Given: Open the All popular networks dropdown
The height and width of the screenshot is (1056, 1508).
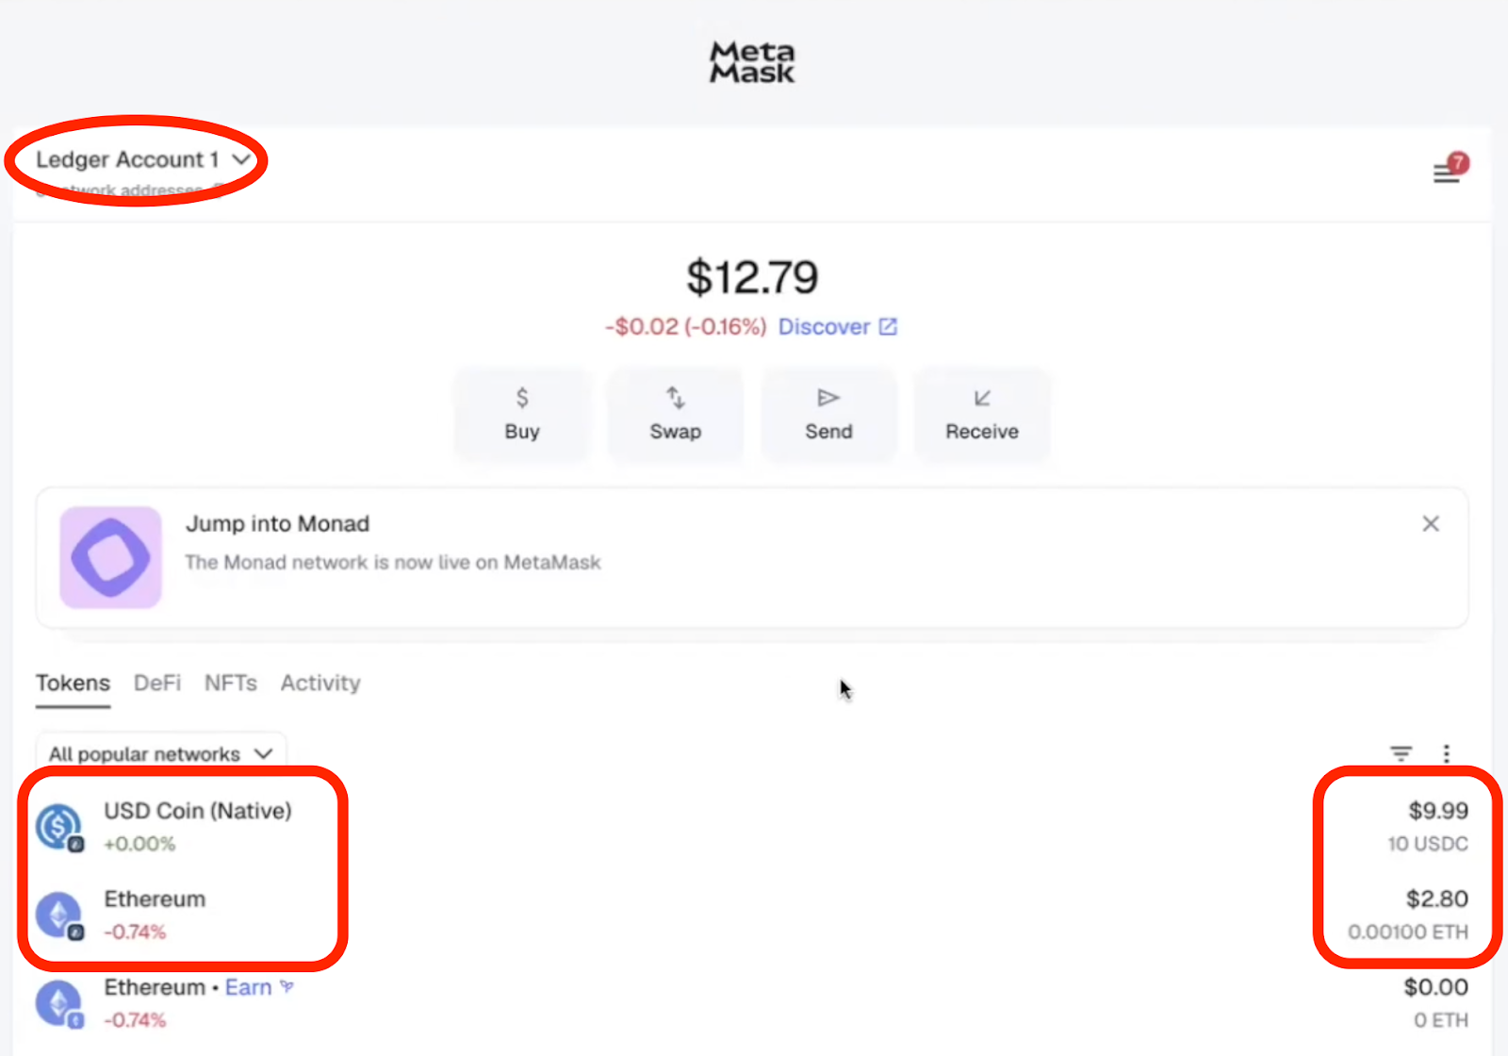Looking at the screenshot, I should (160, 754).
